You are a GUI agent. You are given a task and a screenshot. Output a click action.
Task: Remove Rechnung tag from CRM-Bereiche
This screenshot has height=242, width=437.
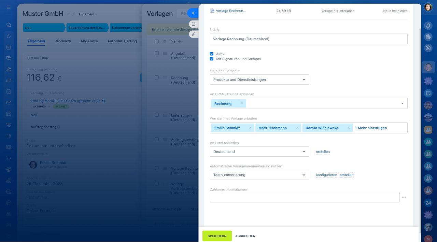242,103
